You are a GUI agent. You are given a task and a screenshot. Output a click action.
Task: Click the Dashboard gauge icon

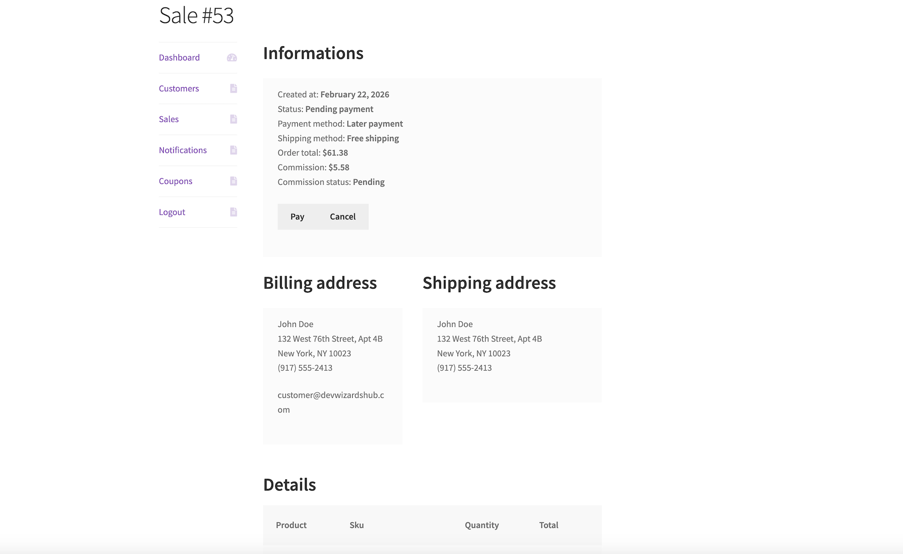[x=232, y=57]
